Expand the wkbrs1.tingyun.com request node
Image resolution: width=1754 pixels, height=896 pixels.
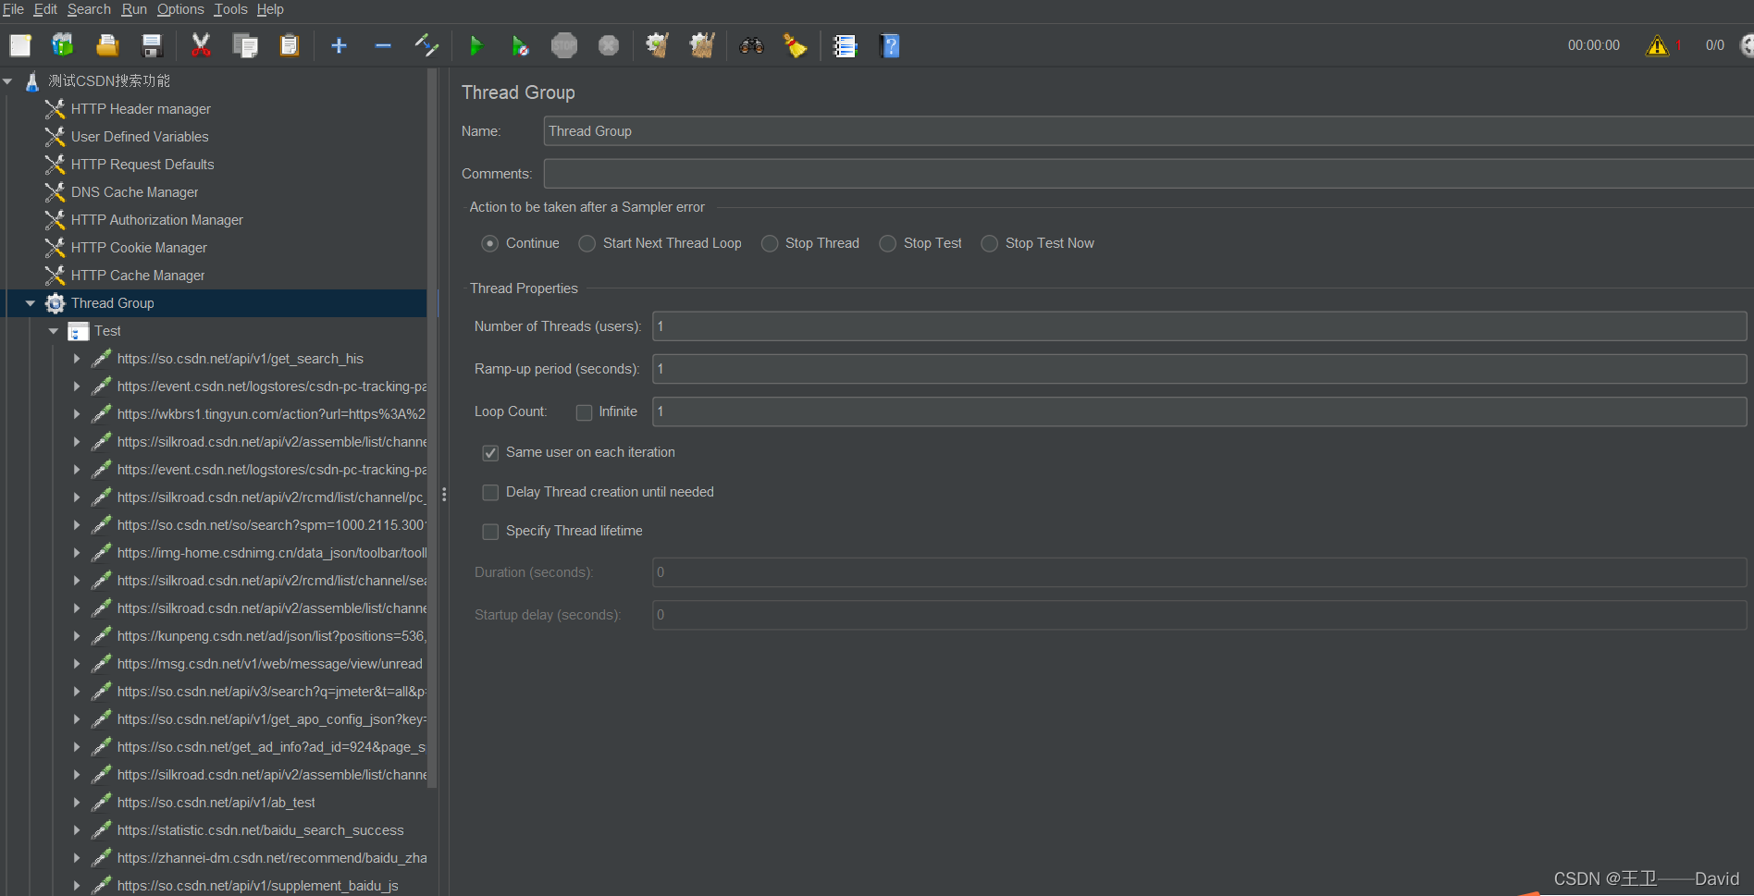(77, 414)
